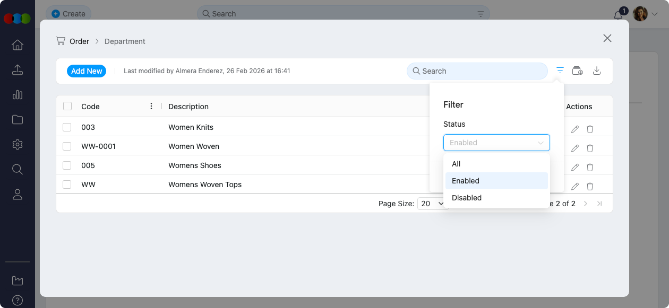This screenshot has width=669, height=308.
Task: Expand the Page Size dropdown
Action: [x=433, y=204]
